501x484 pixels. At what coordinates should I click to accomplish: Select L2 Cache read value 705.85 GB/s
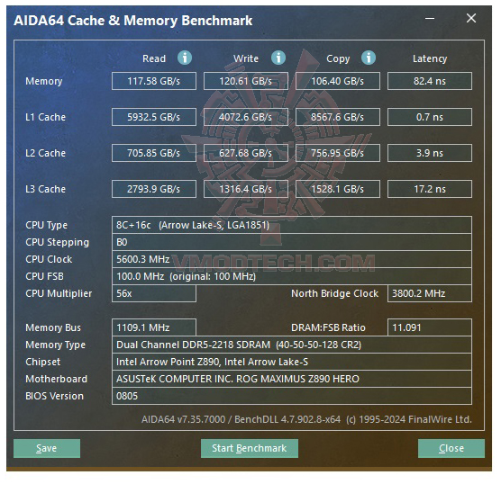154,153
